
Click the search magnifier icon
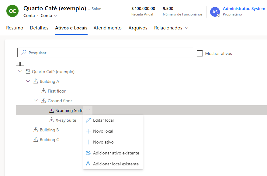tap(23, 53)
